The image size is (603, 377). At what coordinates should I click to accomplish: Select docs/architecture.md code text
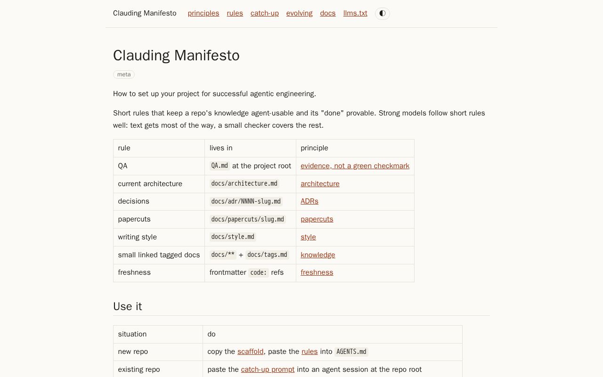(x=244, y=184)
